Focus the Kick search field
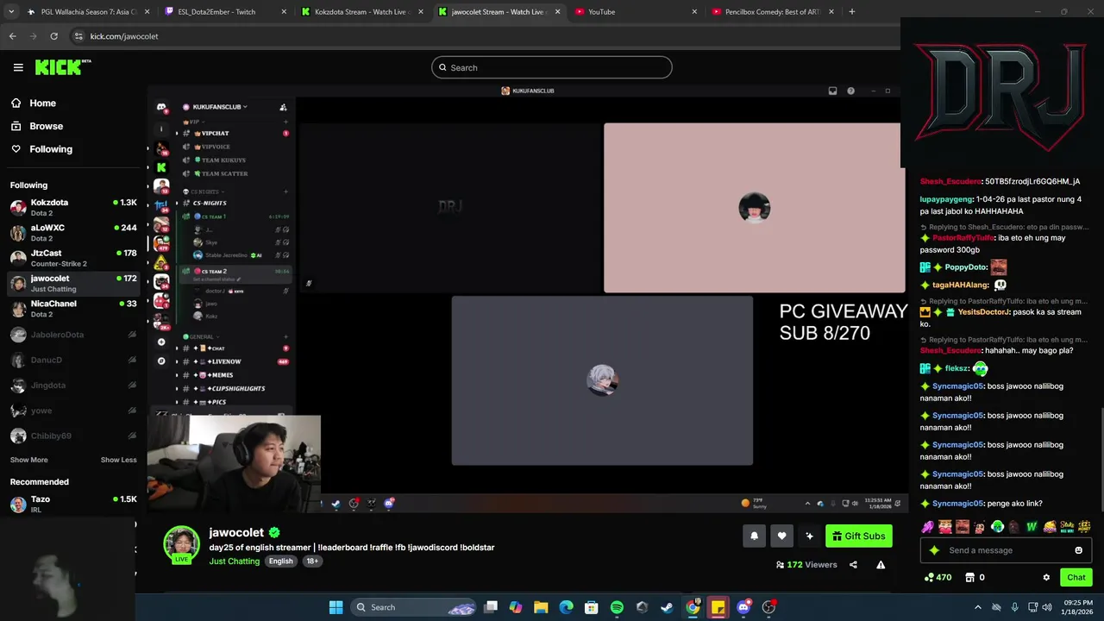 pyautogui.click(x=552, y=67)
